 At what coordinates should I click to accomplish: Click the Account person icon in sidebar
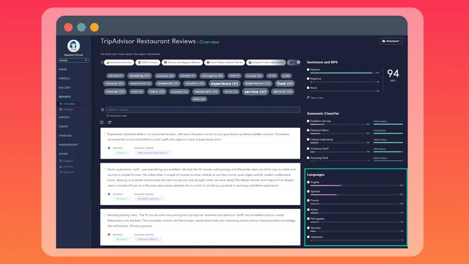click(61, 166)
